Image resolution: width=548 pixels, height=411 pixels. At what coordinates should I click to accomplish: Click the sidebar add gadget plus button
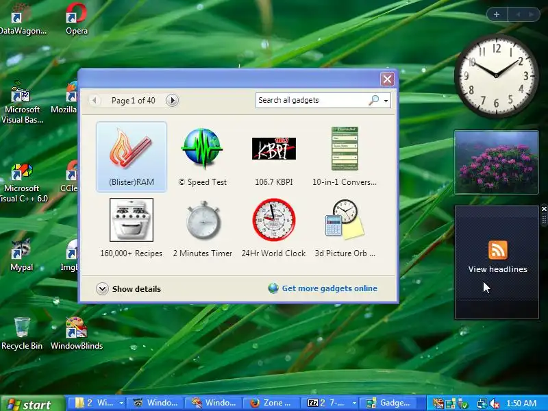coord(497,14)
